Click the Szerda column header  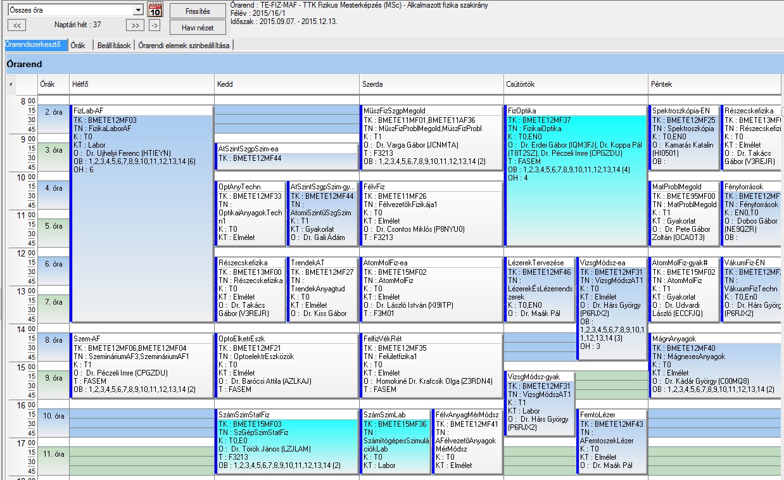[x=431, y=84]
